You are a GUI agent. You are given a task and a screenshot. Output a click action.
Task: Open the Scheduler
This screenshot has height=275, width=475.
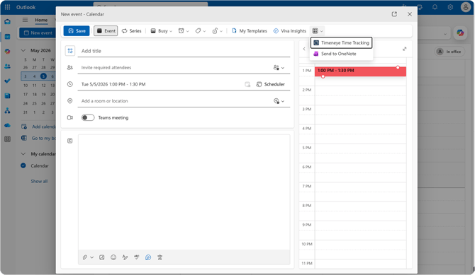[271, 84]
